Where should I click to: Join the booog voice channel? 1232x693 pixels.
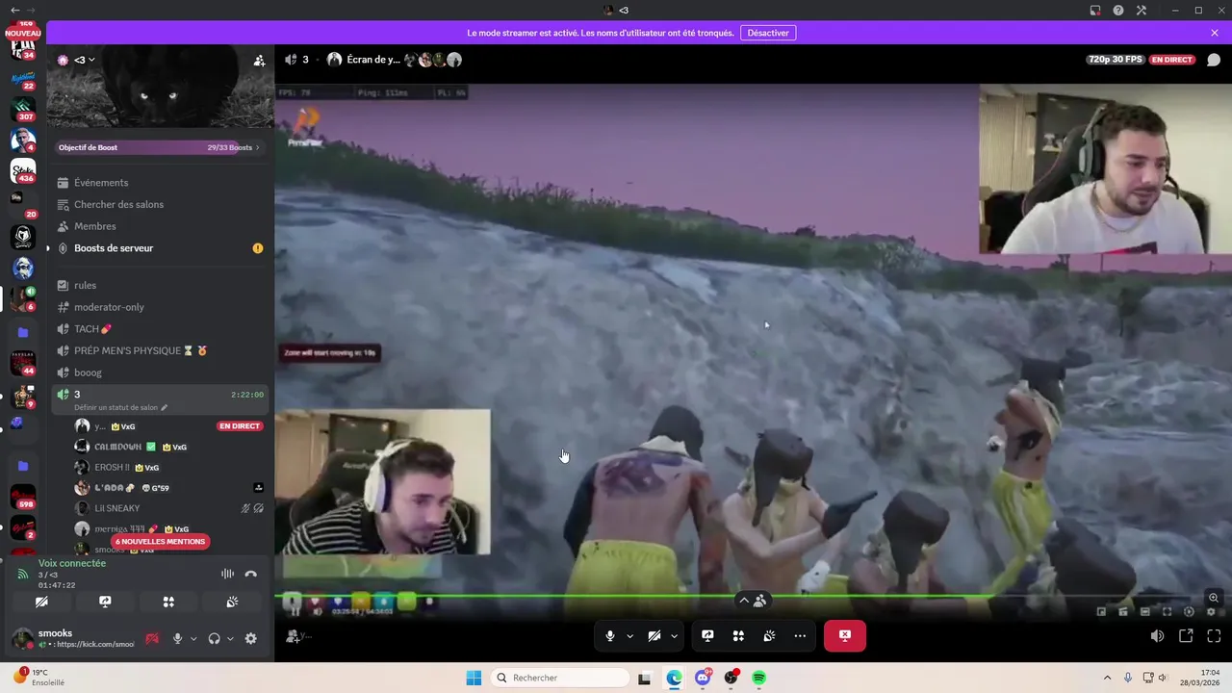pyautogui.click(x=160, y=372)
